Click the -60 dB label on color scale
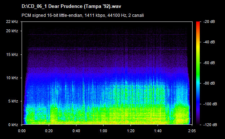Image resolution: width=225 pixels, height=139 pixels. (209, 63)
